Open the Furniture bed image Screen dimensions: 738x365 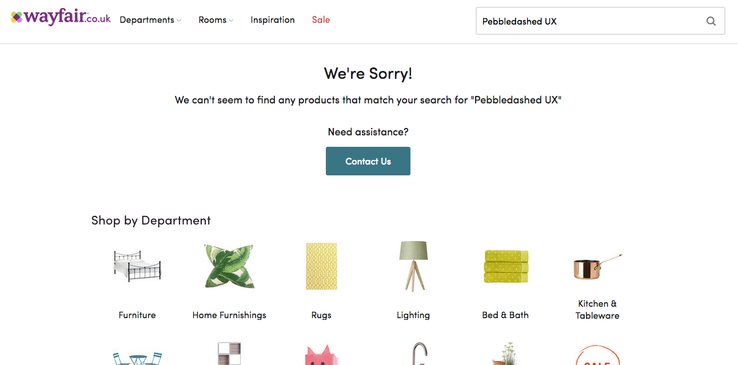point(137,266)
